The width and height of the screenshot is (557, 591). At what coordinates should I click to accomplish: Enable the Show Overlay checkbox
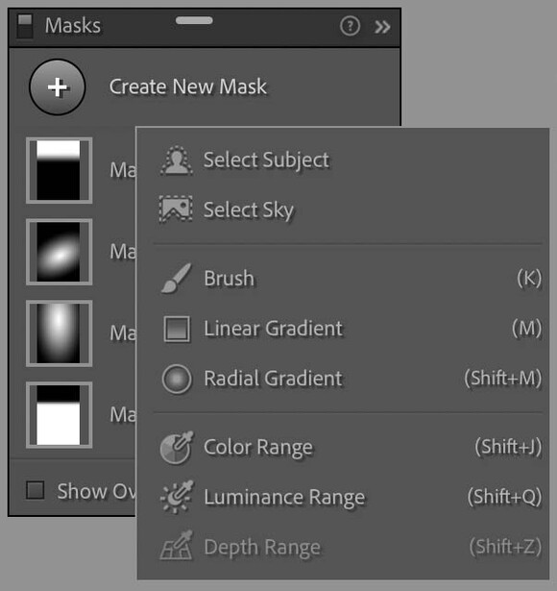[35, 490]
